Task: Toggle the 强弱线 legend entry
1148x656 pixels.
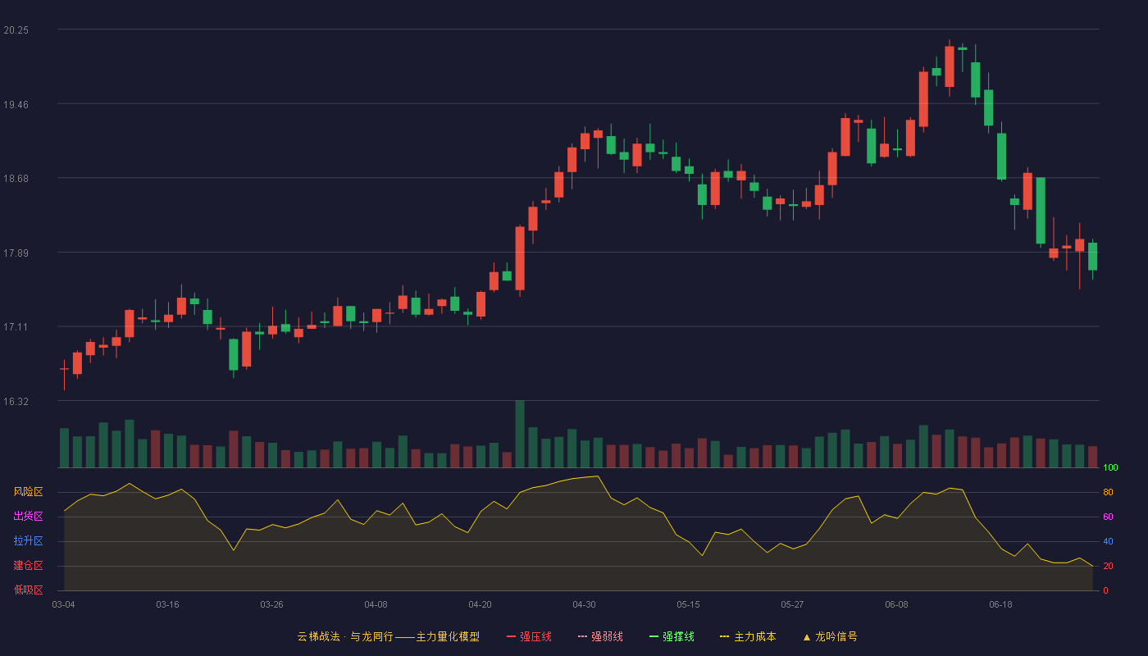Action: 600,637
